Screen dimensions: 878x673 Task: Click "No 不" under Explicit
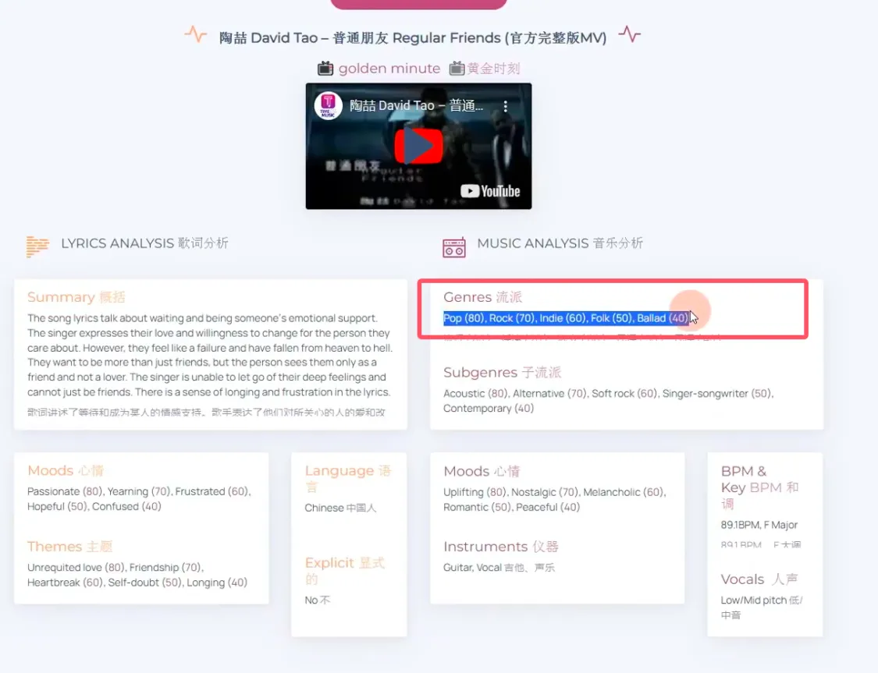[317, 600]
